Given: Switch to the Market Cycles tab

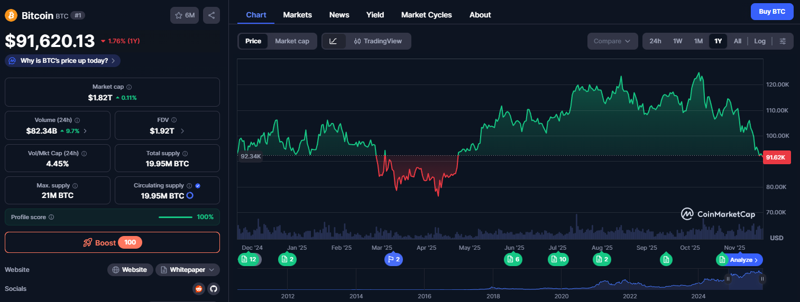Looking at the screenshot, I should (426, 15).
